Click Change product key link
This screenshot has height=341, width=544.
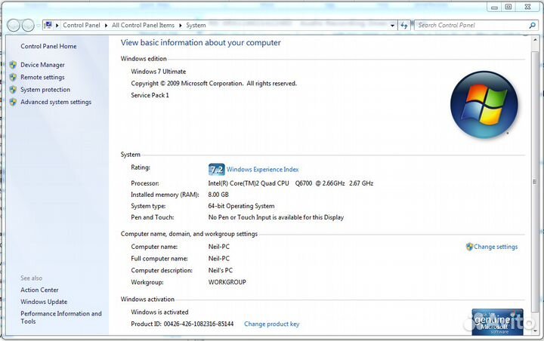pyautogui.click(x=271, y=324)
